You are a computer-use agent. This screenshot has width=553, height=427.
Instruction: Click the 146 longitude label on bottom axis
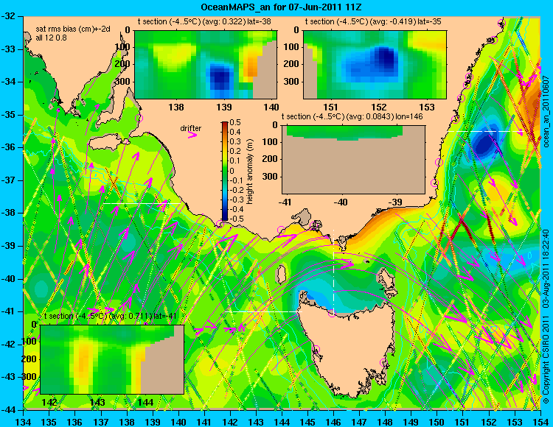pyautogui.click(x=333, y=422)
